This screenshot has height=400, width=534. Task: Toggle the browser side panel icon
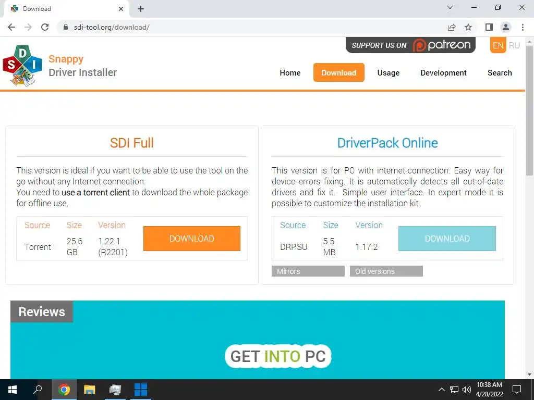(489, 27)
